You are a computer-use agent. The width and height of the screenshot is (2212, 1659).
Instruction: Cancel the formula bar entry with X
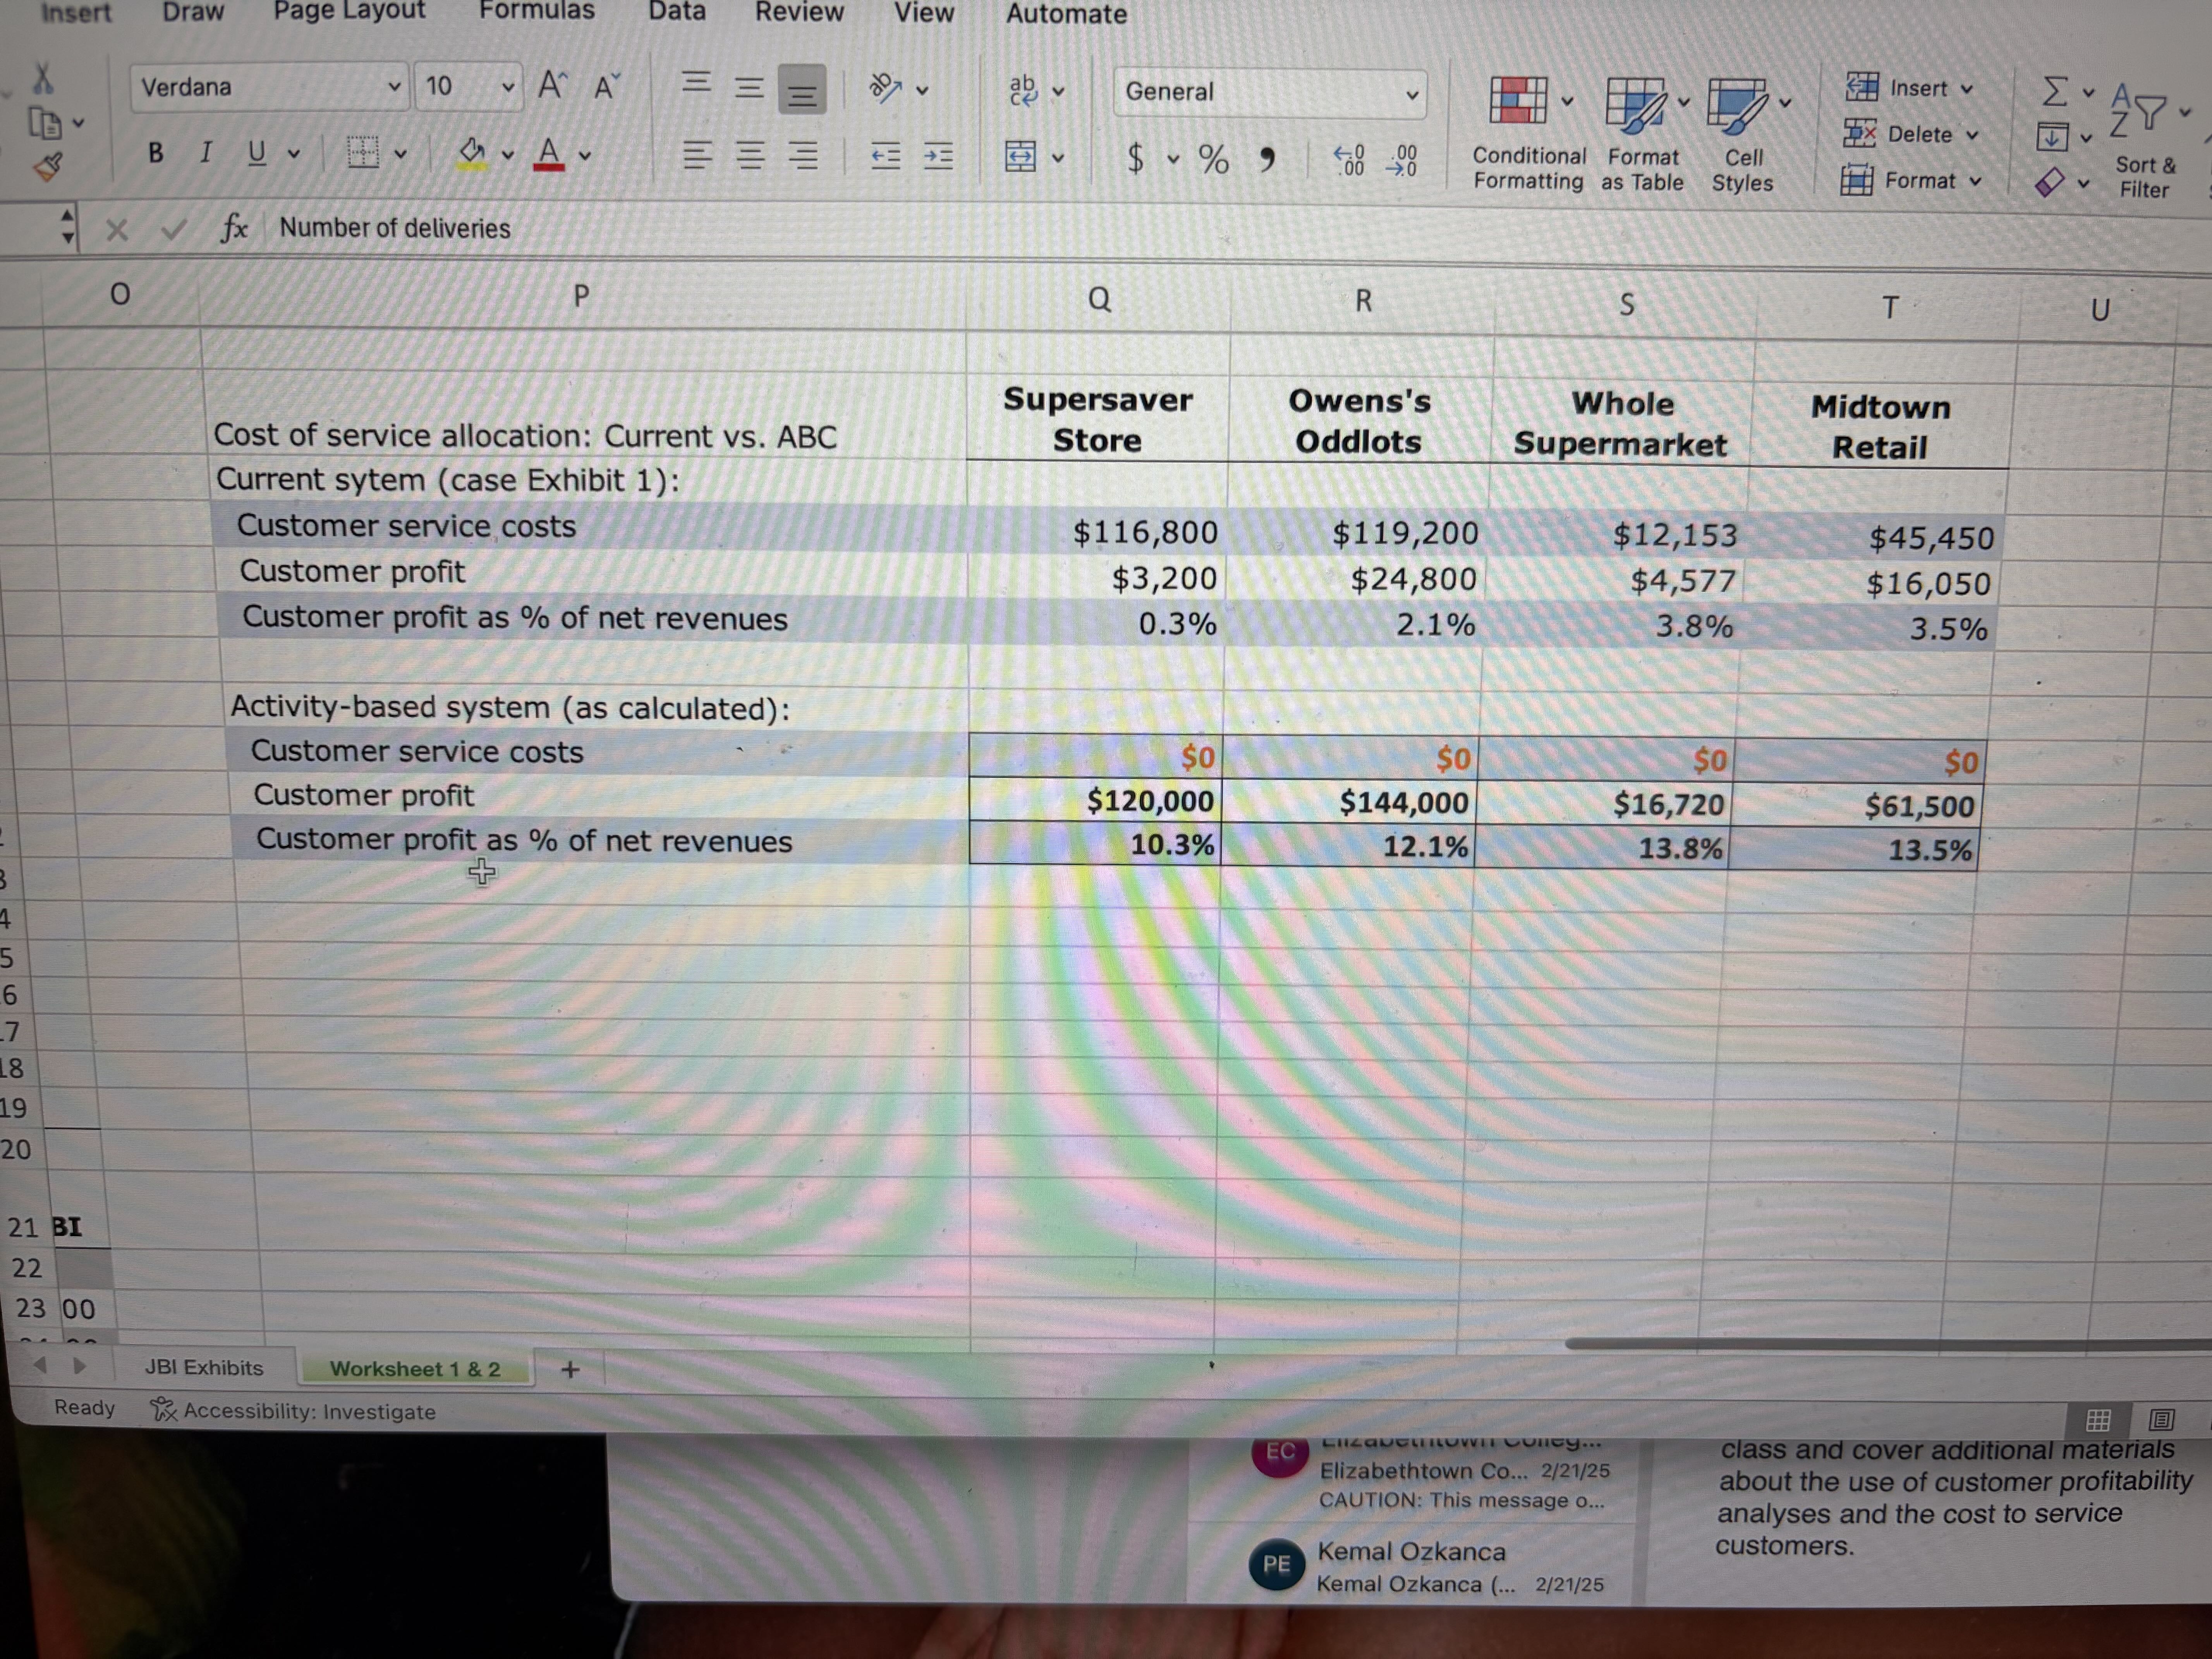click(117, 230)
